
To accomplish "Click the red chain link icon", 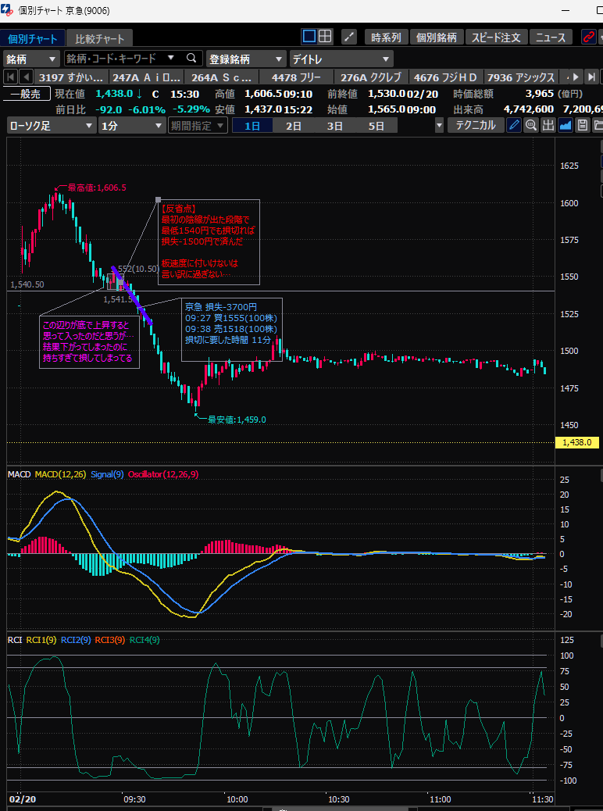I will tap(588, 37).
